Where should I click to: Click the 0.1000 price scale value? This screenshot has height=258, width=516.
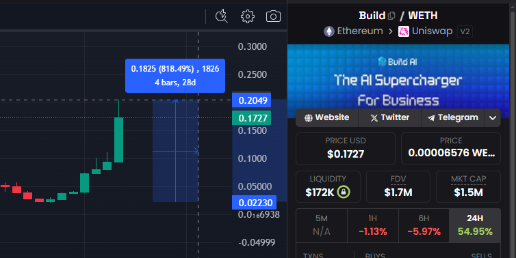click(x=253, y=158)
